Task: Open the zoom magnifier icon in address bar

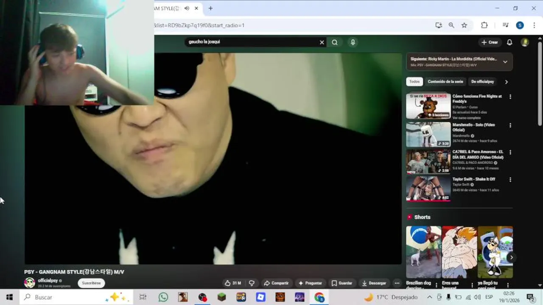Action: pyautogui.click(x=451, y=25)
